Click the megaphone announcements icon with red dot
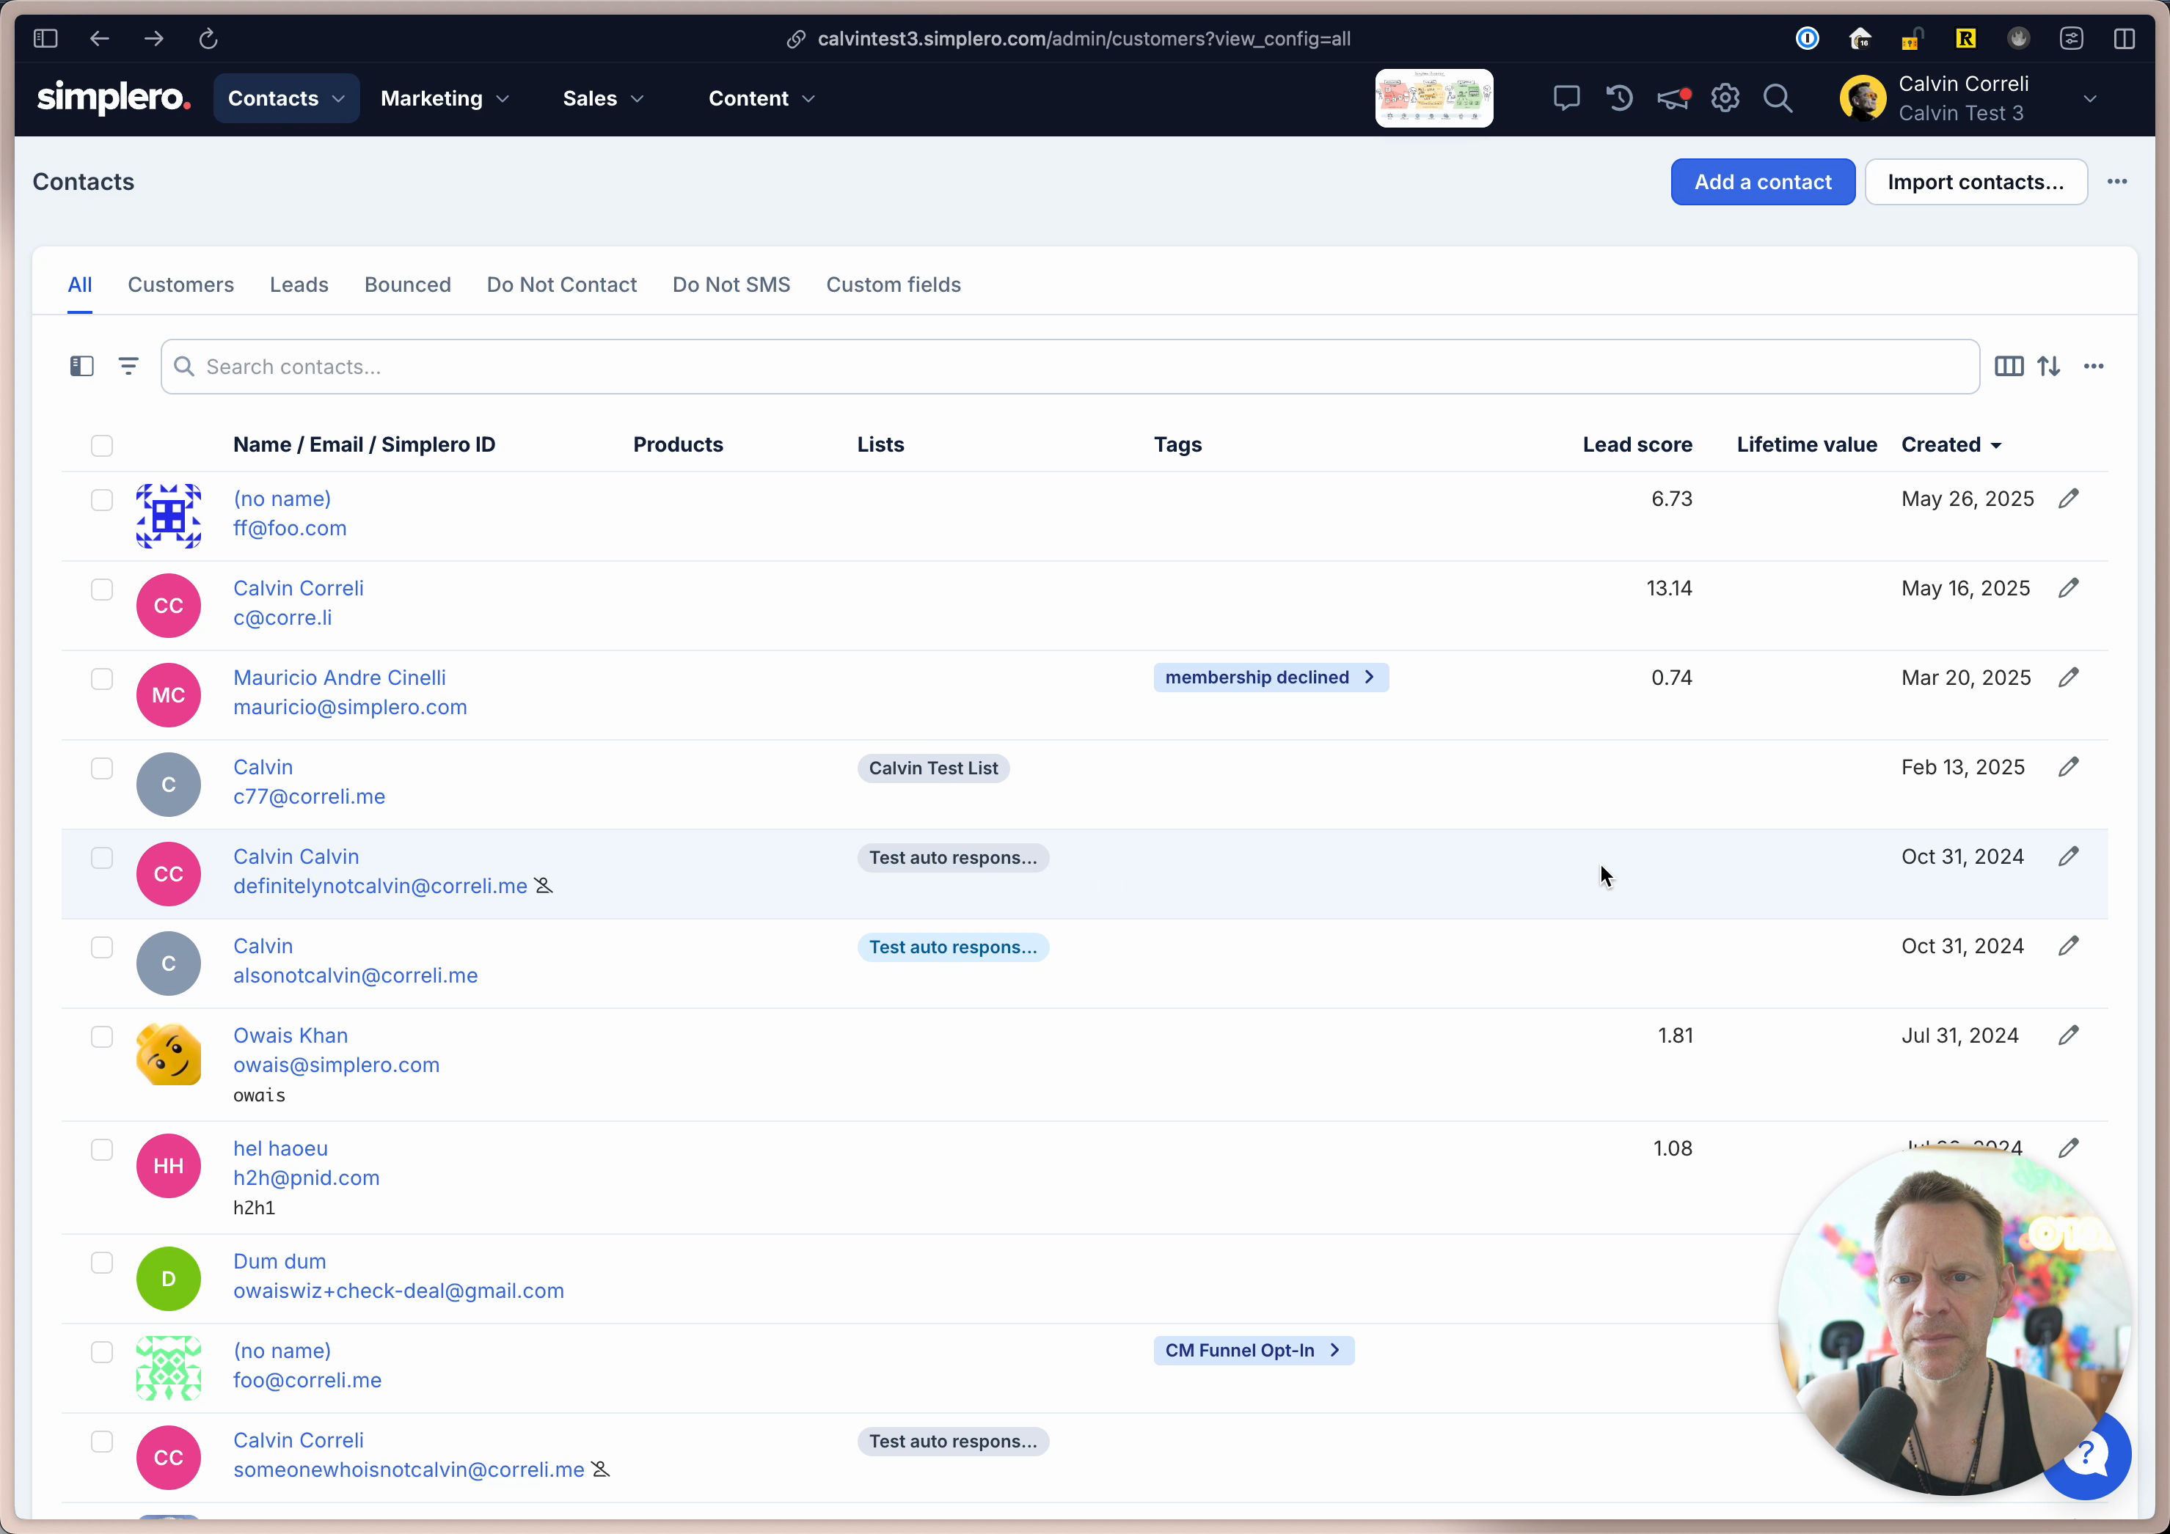 [1672, 98]
